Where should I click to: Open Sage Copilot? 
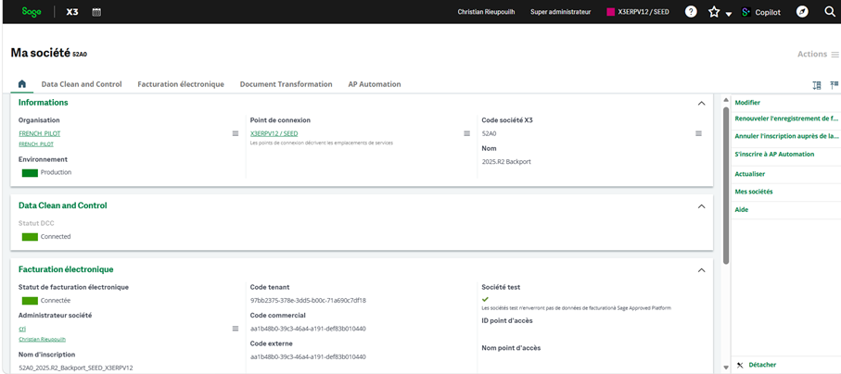760,12
